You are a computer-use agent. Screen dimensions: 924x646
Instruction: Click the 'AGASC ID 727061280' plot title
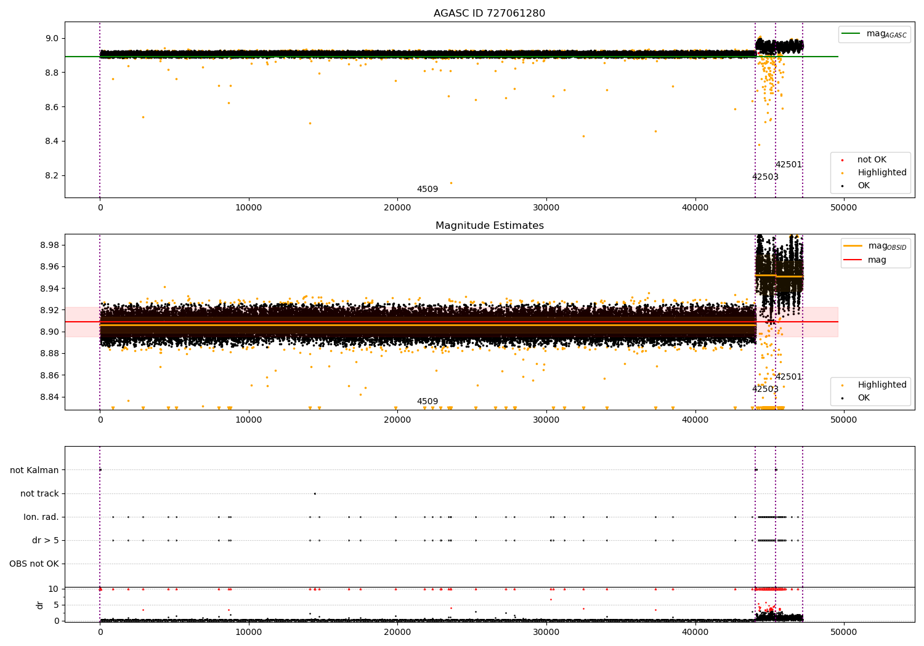489,14
